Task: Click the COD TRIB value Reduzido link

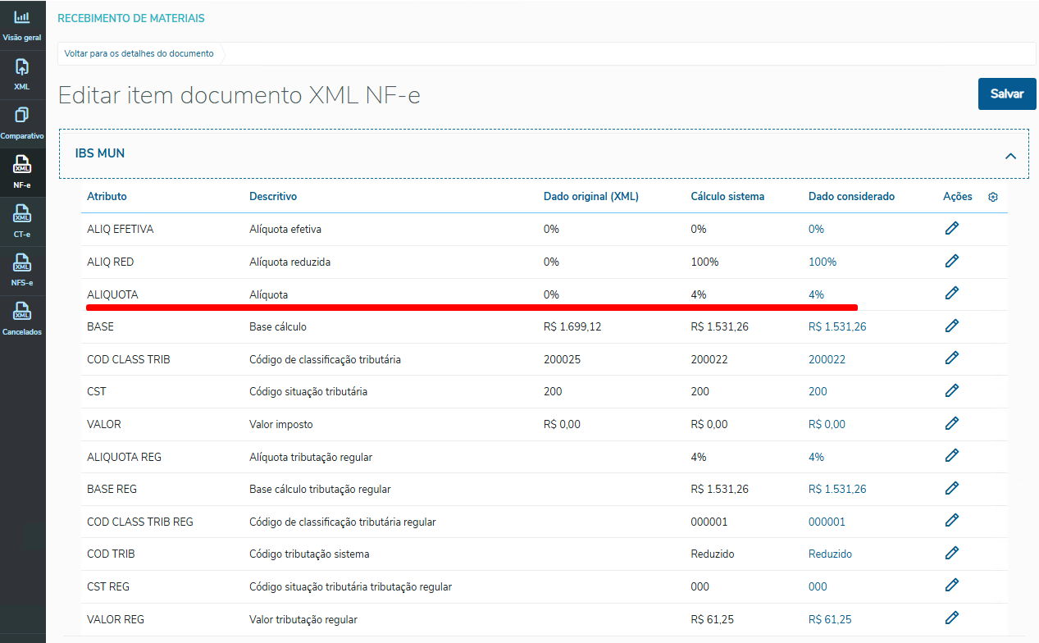Action: (x=830, y=554)
